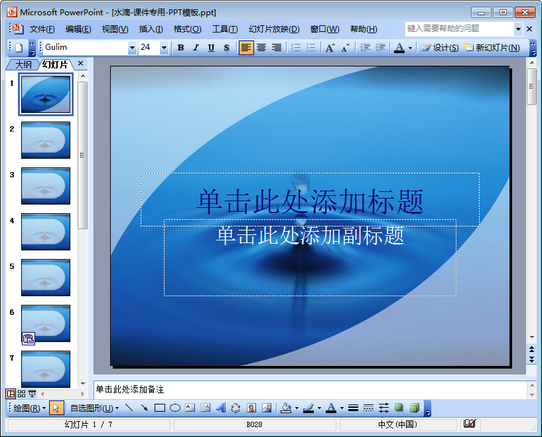The width and height of the screenshot is (542, 437).
Task: Decrease font size with small A icon
Action: (345, 48)
